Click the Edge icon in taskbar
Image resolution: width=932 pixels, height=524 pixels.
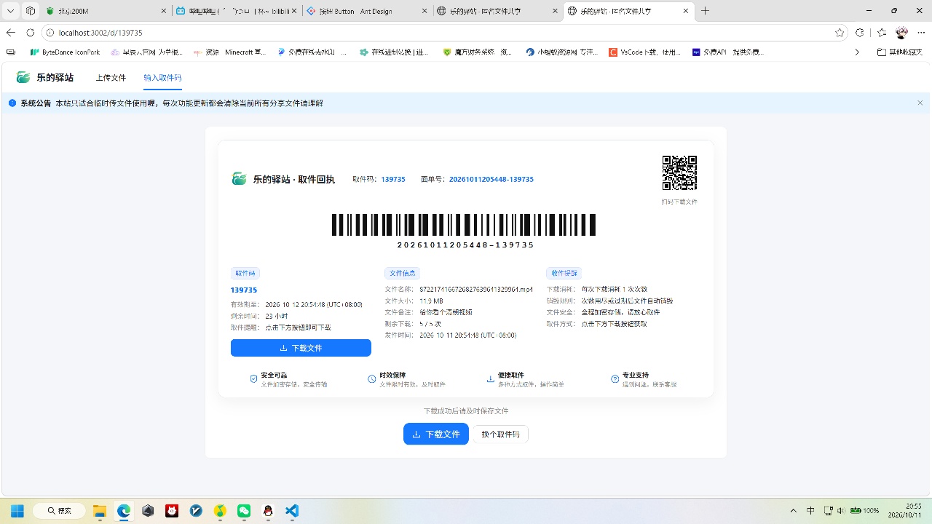tap(124, 511)
